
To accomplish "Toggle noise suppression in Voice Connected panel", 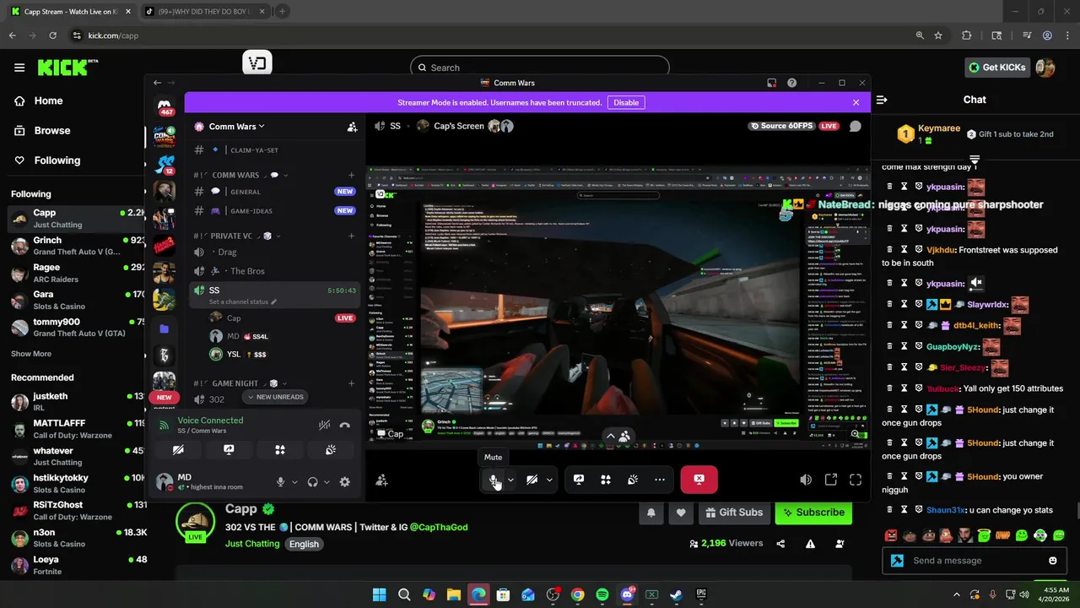I will pyautogui.click(x=324, y=426).
